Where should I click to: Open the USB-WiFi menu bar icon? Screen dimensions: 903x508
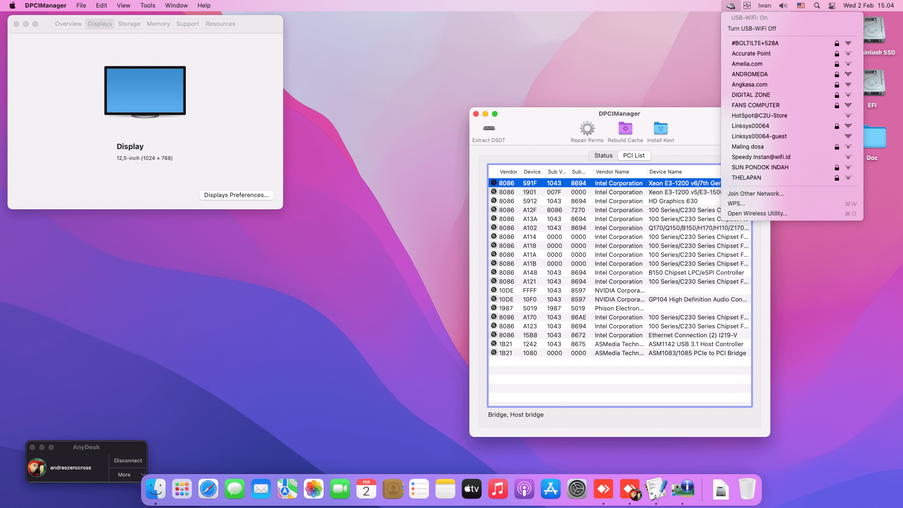[x=730, y=6]
